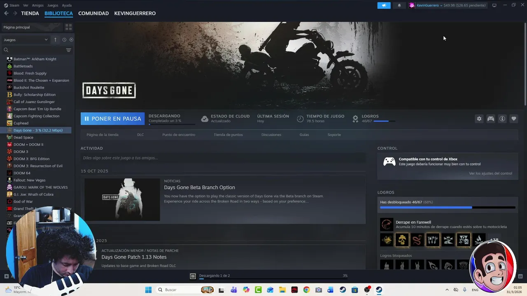The image size is (527, 296).
Task: Select the snake achievement icon
Action: 417,240
